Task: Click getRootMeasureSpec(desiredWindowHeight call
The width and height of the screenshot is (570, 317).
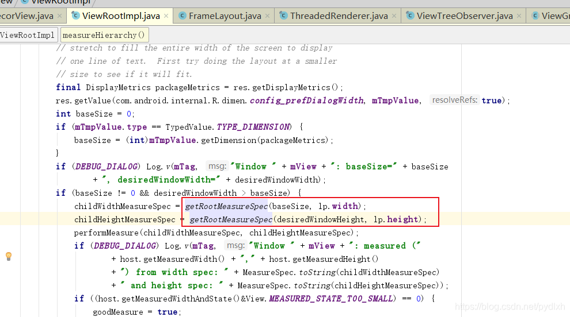Action: (276, 219)
